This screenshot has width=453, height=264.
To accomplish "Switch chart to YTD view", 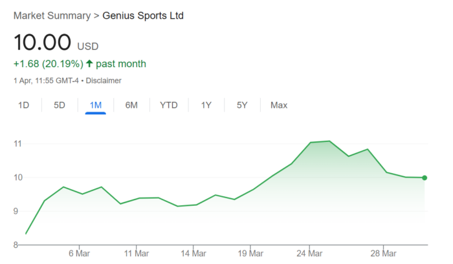I will point(169,105).
